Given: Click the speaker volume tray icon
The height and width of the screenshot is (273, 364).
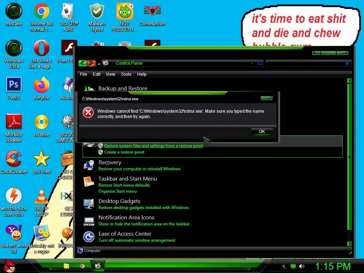Looking at the screenshot, I should [x=301, y=266].
